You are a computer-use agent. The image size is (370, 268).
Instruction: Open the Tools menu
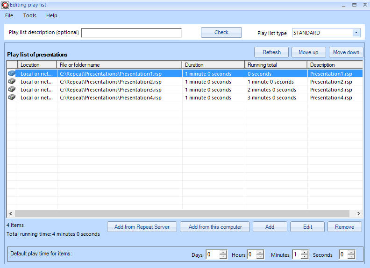30,15
